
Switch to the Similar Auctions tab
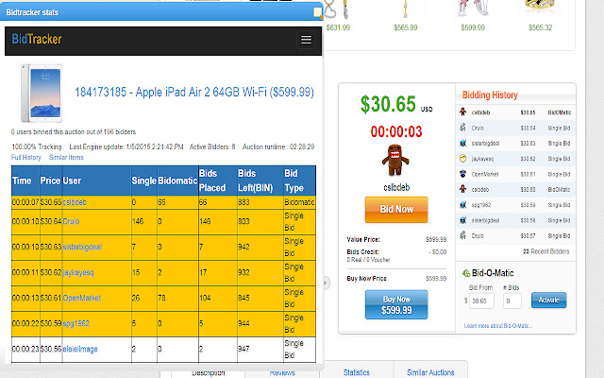click(x=430, y=372)
